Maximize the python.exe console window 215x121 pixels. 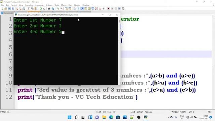(110, 15)
